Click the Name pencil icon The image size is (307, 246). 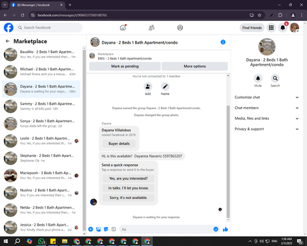pos(165,87)
